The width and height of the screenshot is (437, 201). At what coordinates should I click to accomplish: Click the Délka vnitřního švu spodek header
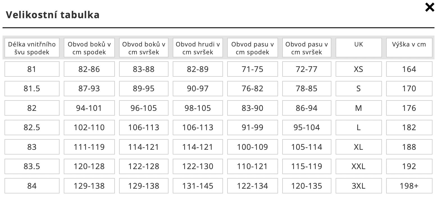coord(32,48)
